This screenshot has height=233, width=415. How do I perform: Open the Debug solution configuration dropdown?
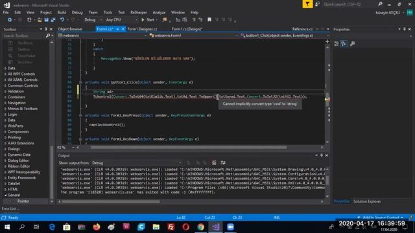[93, 20]
